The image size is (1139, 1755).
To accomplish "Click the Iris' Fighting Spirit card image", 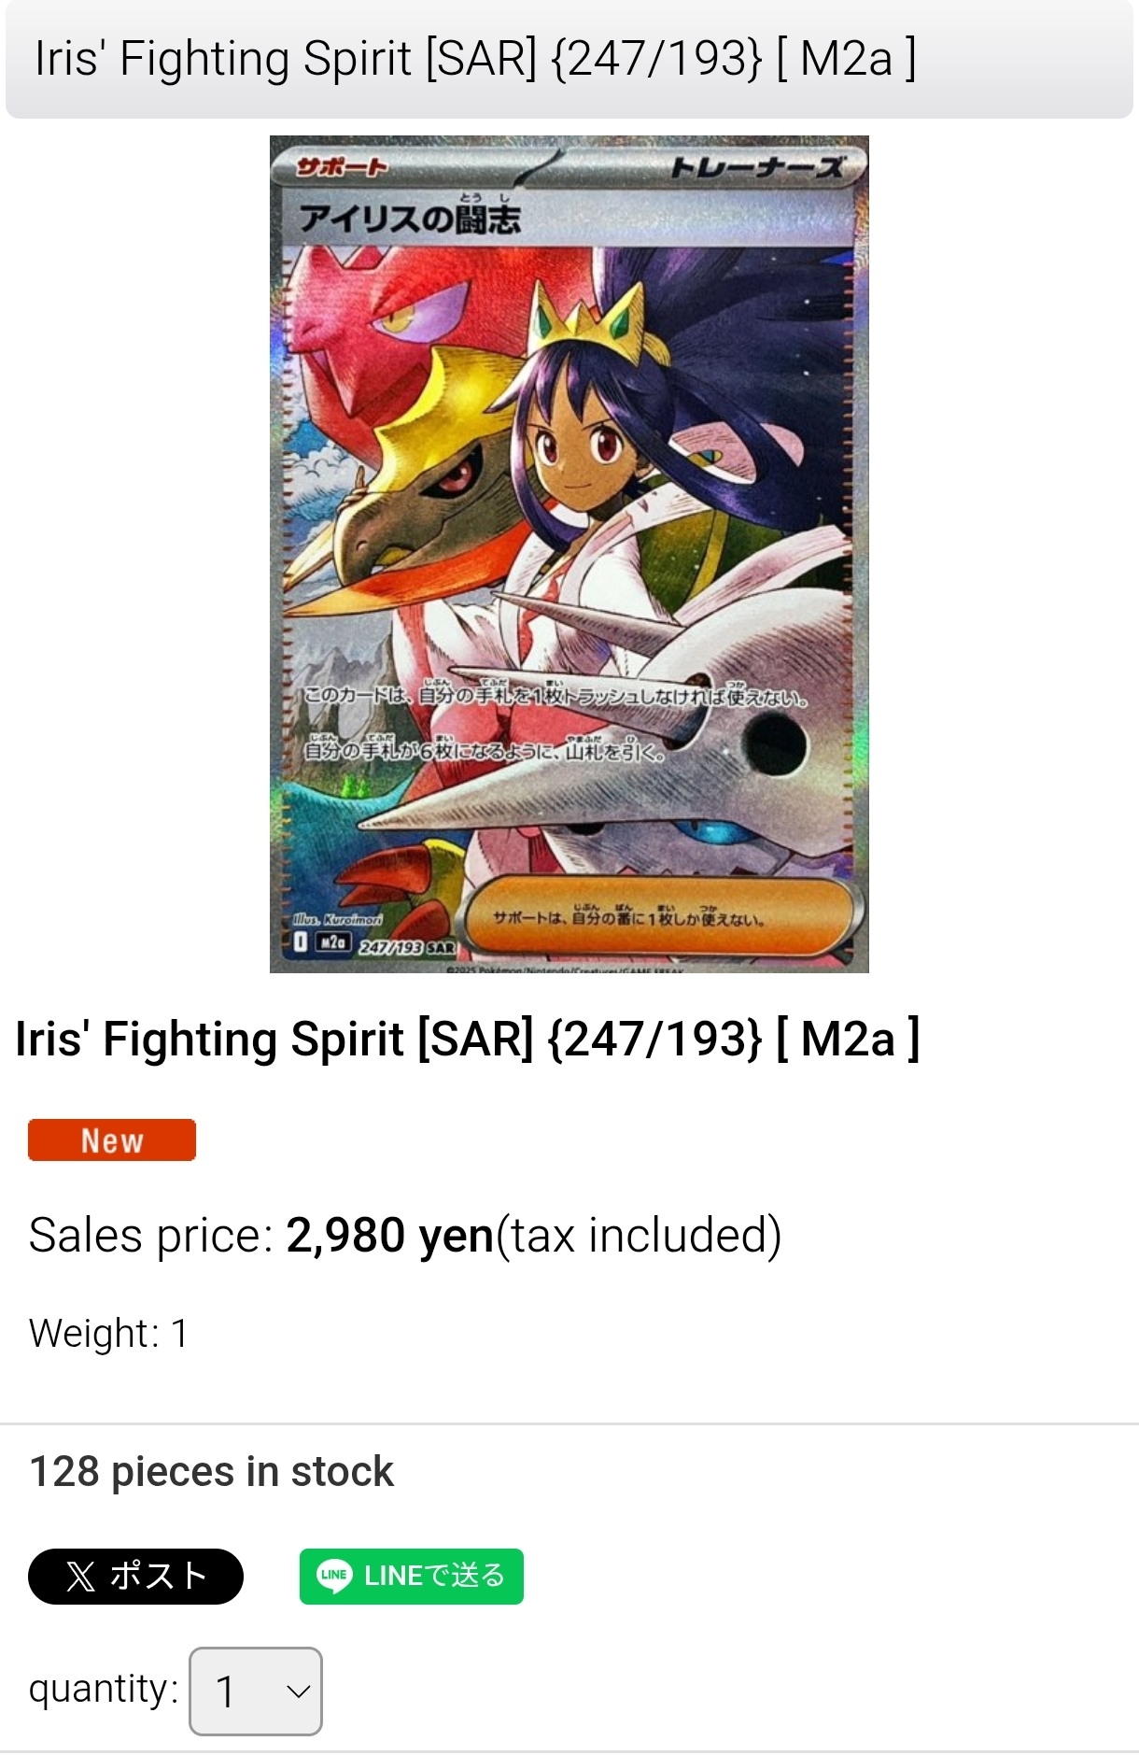I will click(569, 554).
